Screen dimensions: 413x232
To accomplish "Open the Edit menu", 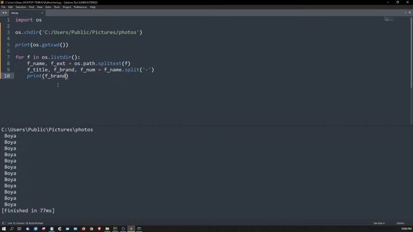I will coord(10,7).
